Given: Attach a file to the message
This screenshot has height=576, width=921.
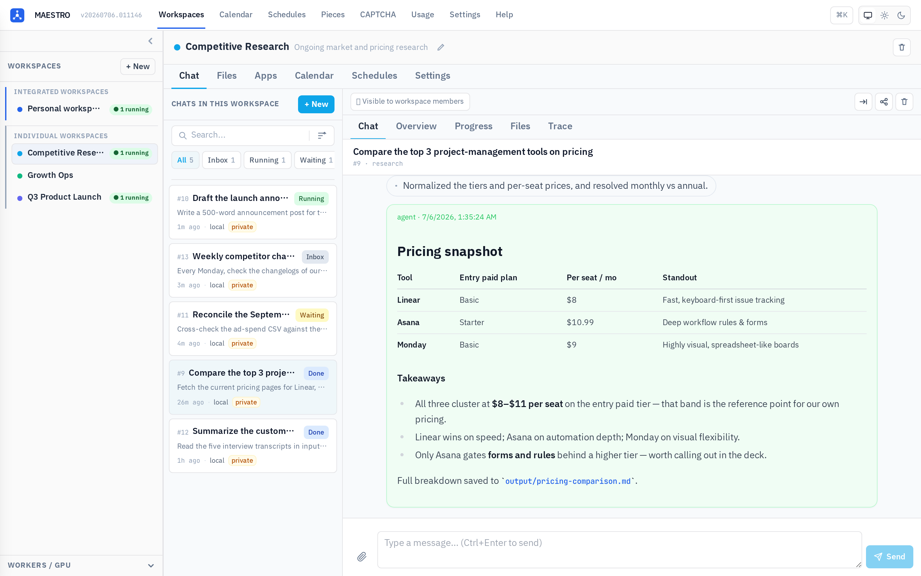Looking at the screenshot, I should tap(362, 556).
